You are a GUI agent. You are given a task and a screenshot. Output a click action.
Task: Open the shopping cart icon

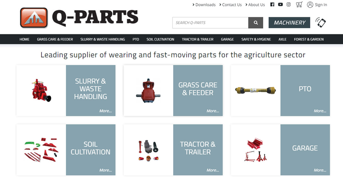tap(299, 5)
